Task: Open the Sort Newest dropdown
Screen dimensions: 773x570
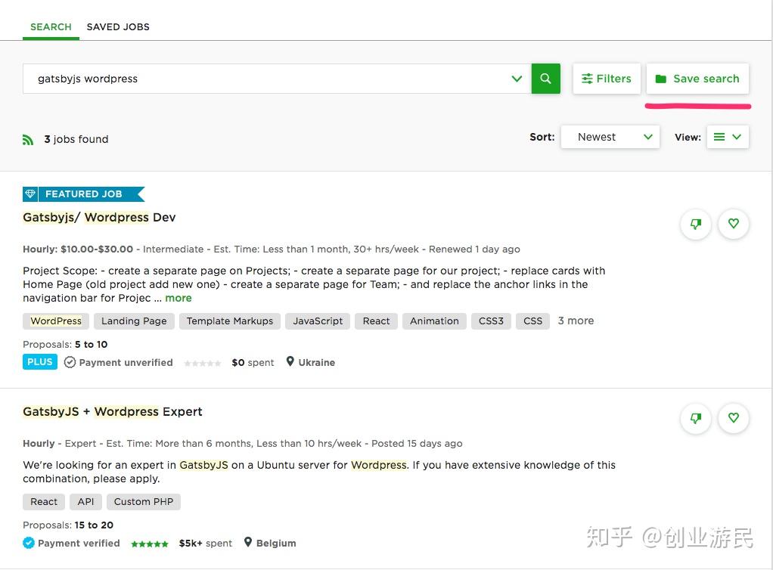Action: (610, 137)
